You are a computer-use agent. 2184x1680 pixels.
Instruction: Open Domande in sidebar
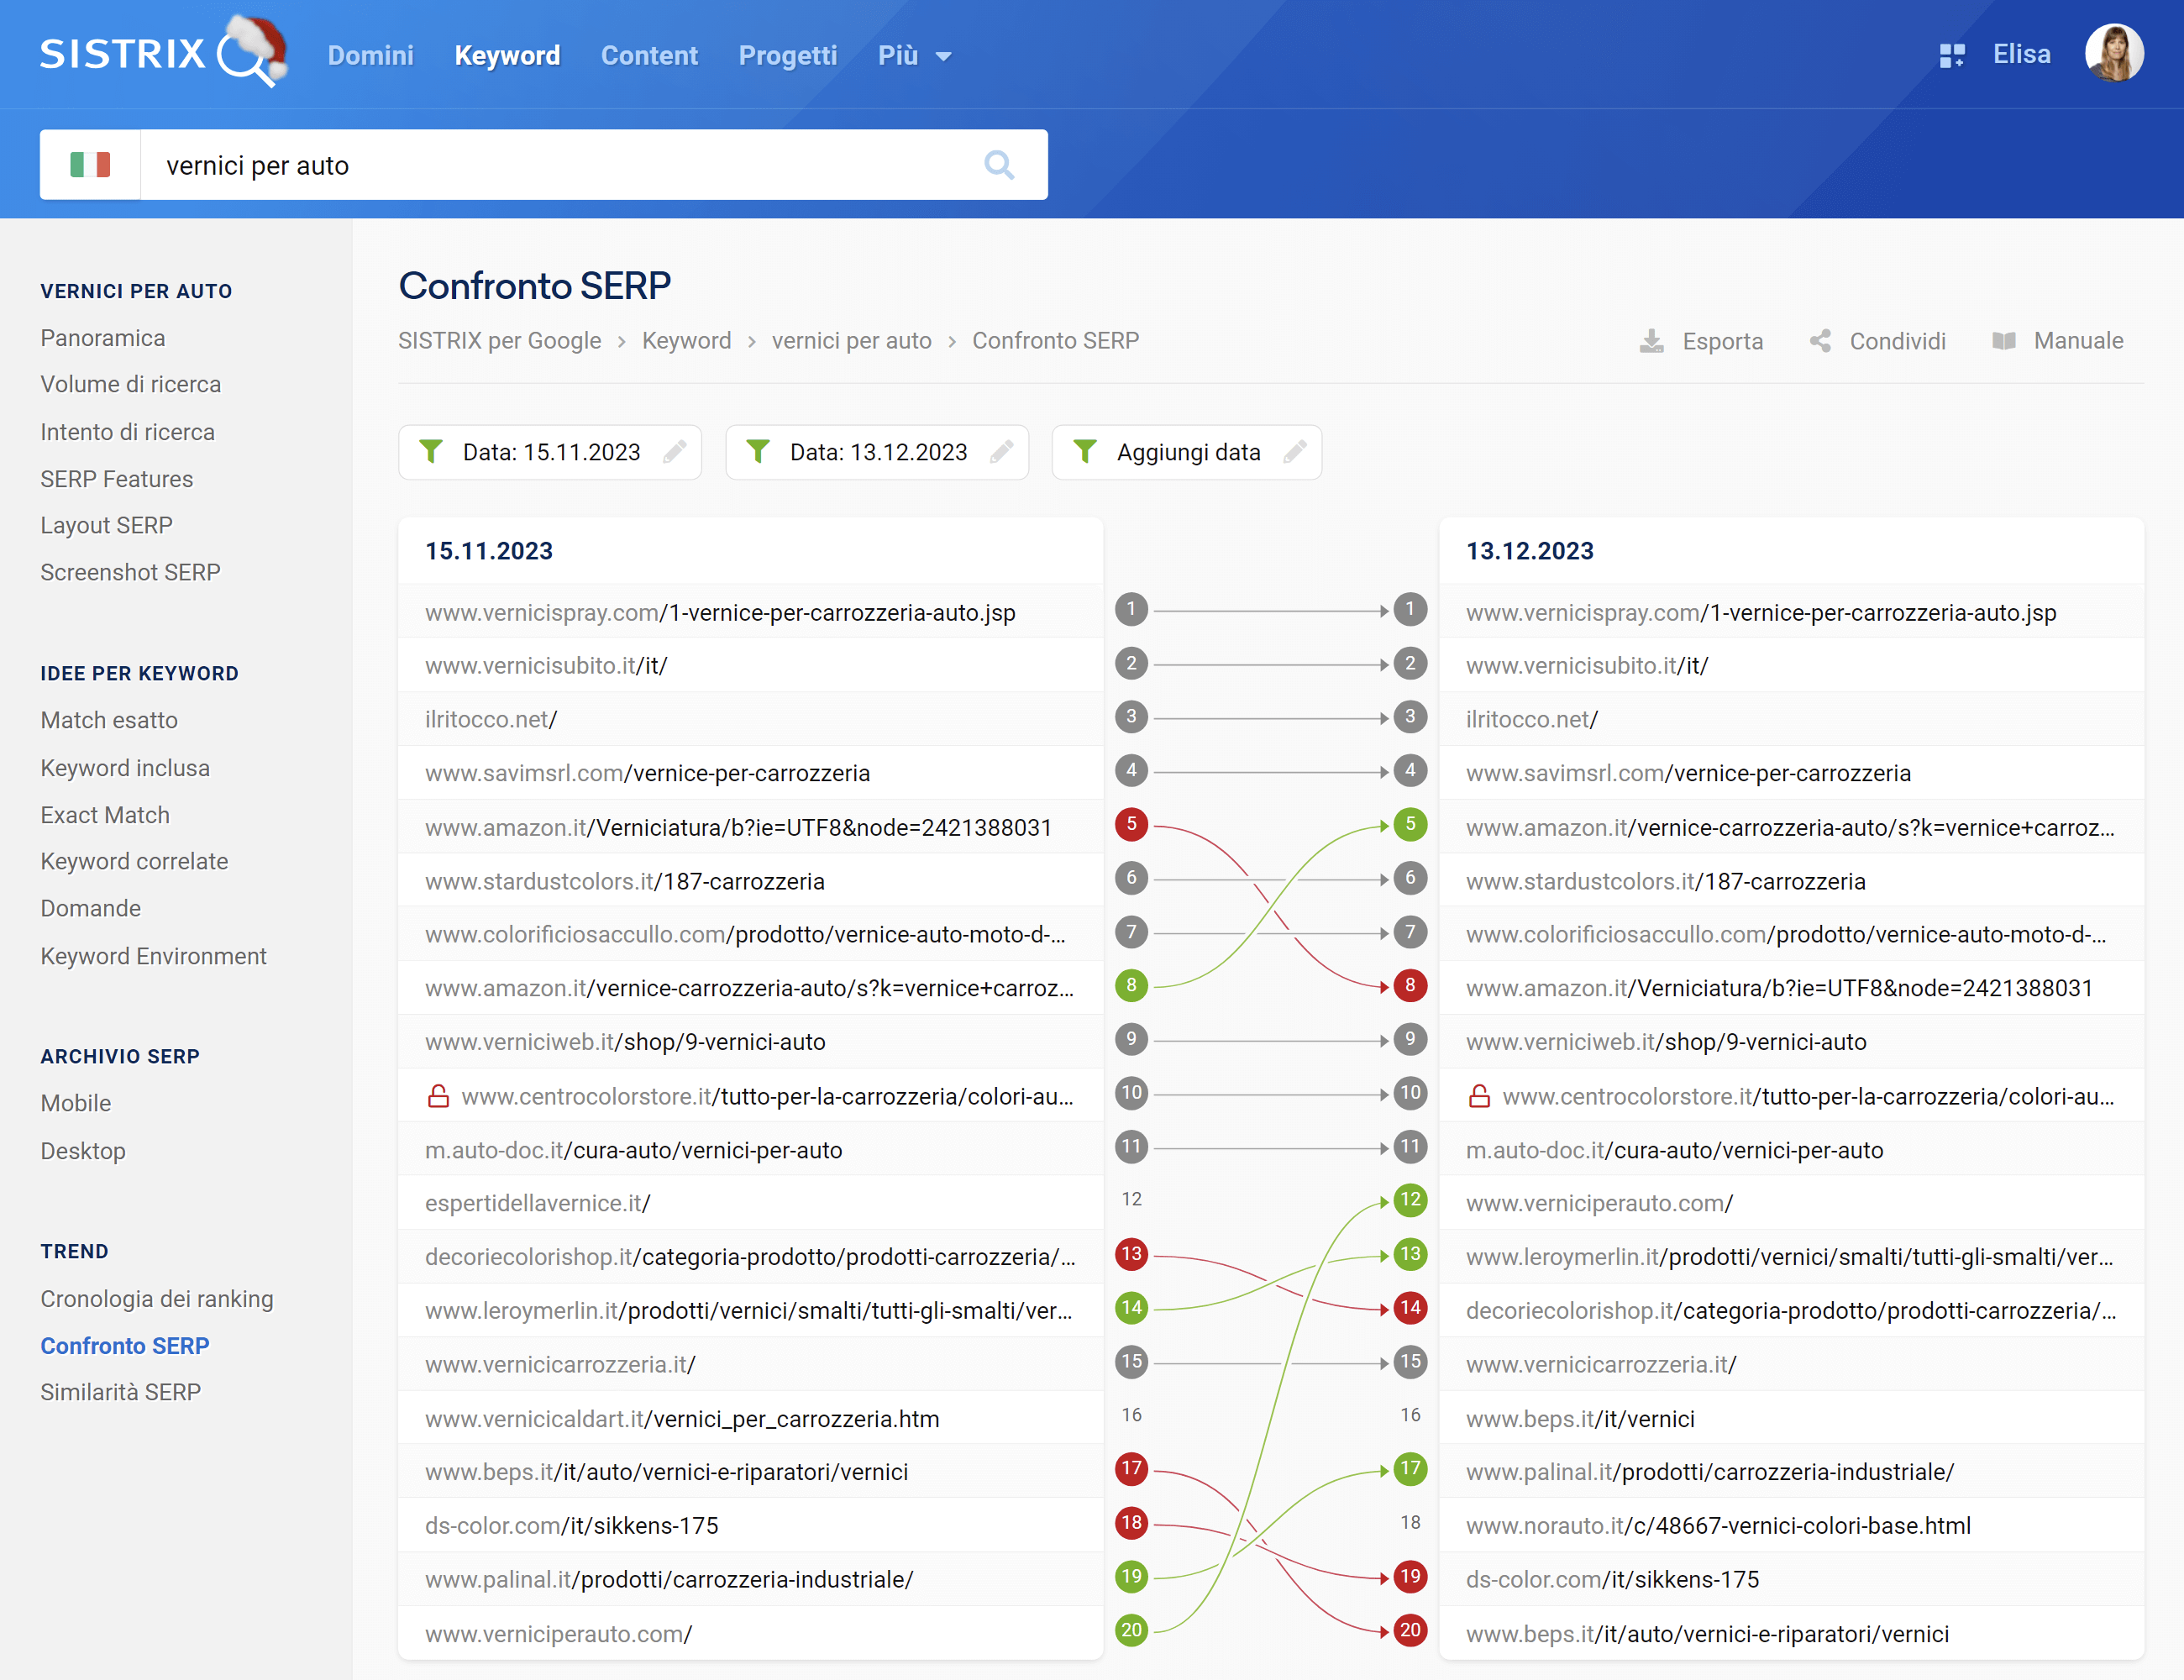pos(91,908)
